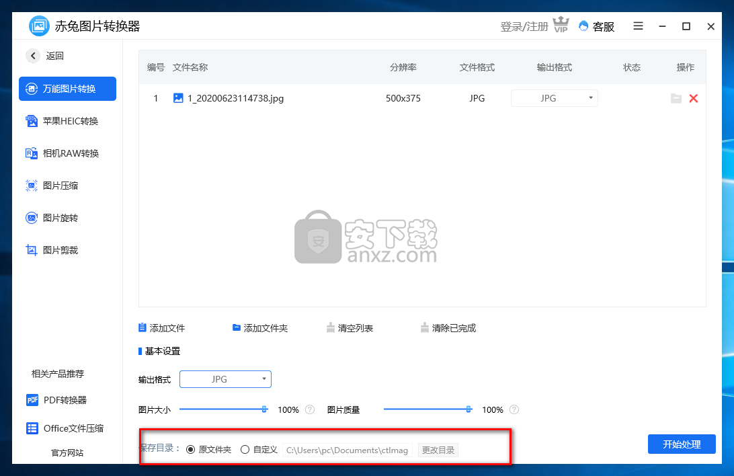Click the 图片质量 slider handle
This screenshot has width=734, height=476.
[x=468, y=409]
